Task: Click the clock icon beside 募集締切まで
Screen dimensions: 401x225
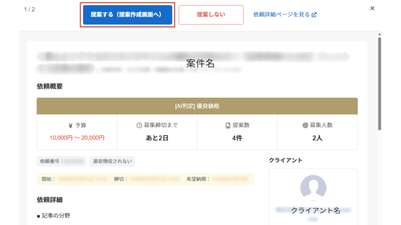Action: (139, 125)
